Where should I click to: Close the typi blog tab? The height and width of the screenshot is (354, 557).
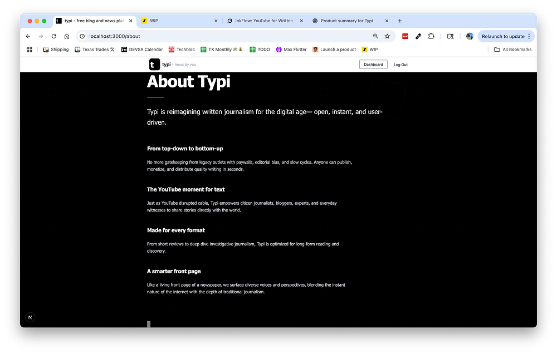(x=131, y=21)
